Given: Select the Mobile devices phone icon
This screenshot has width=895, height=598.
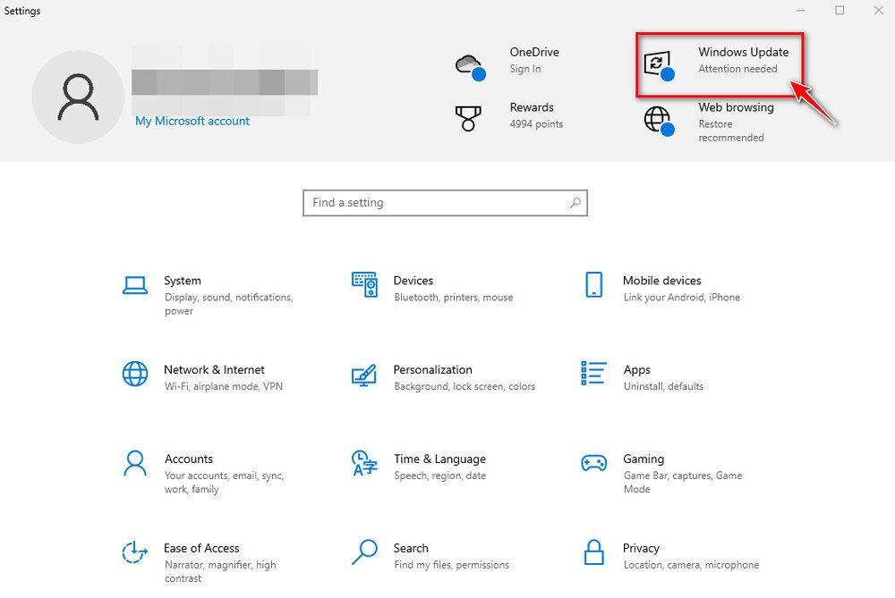Looking at the screenshot, I should (593, 284).
